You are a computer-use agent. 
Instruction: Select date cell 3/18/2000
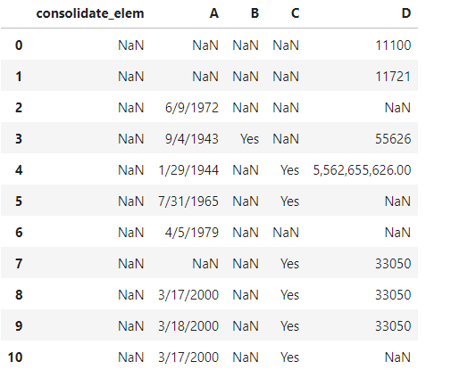(x=188, y=326)
